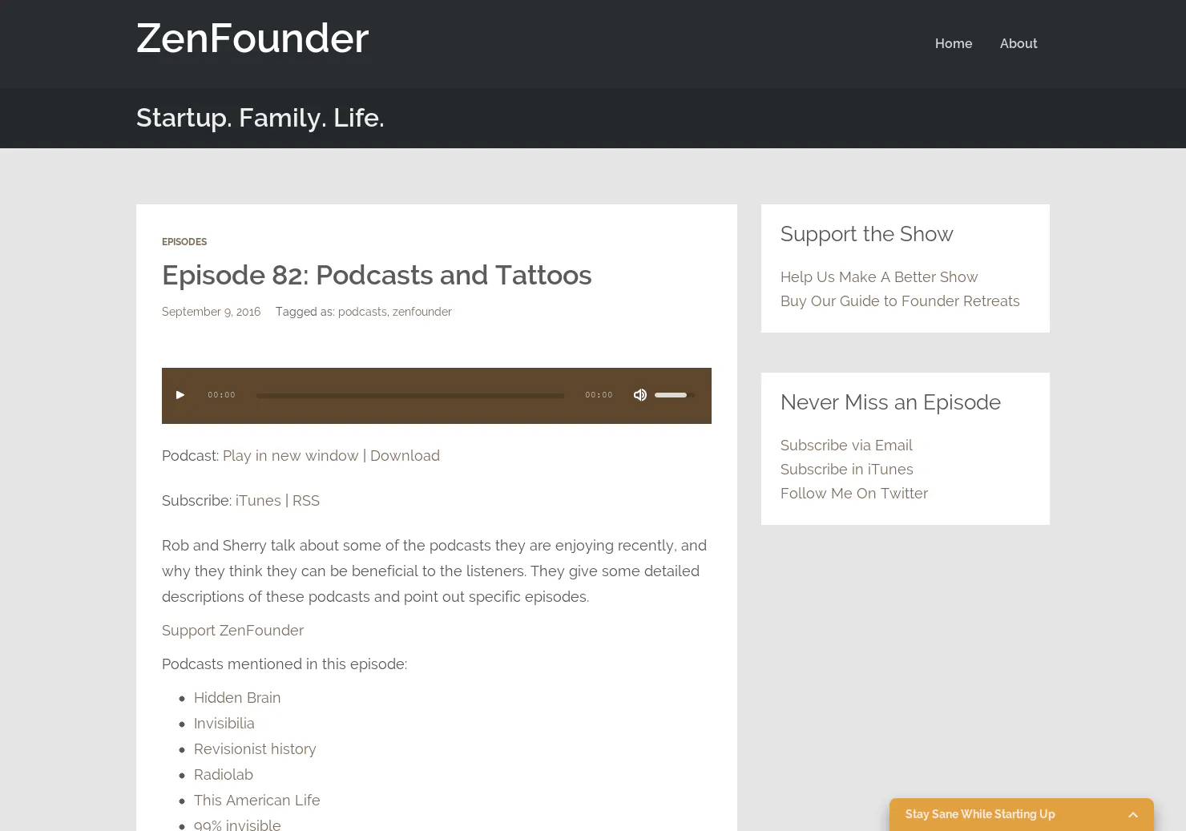This screenshot has height=831, width=1186.
Task: Seek along the audio progress bar
Action: pyautogui.click(x=410, y=395)
